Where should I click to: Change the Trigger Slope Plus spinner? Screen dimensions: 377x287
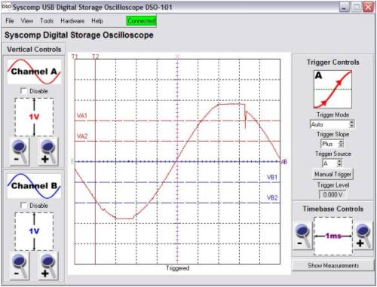(x=333, y=144)
